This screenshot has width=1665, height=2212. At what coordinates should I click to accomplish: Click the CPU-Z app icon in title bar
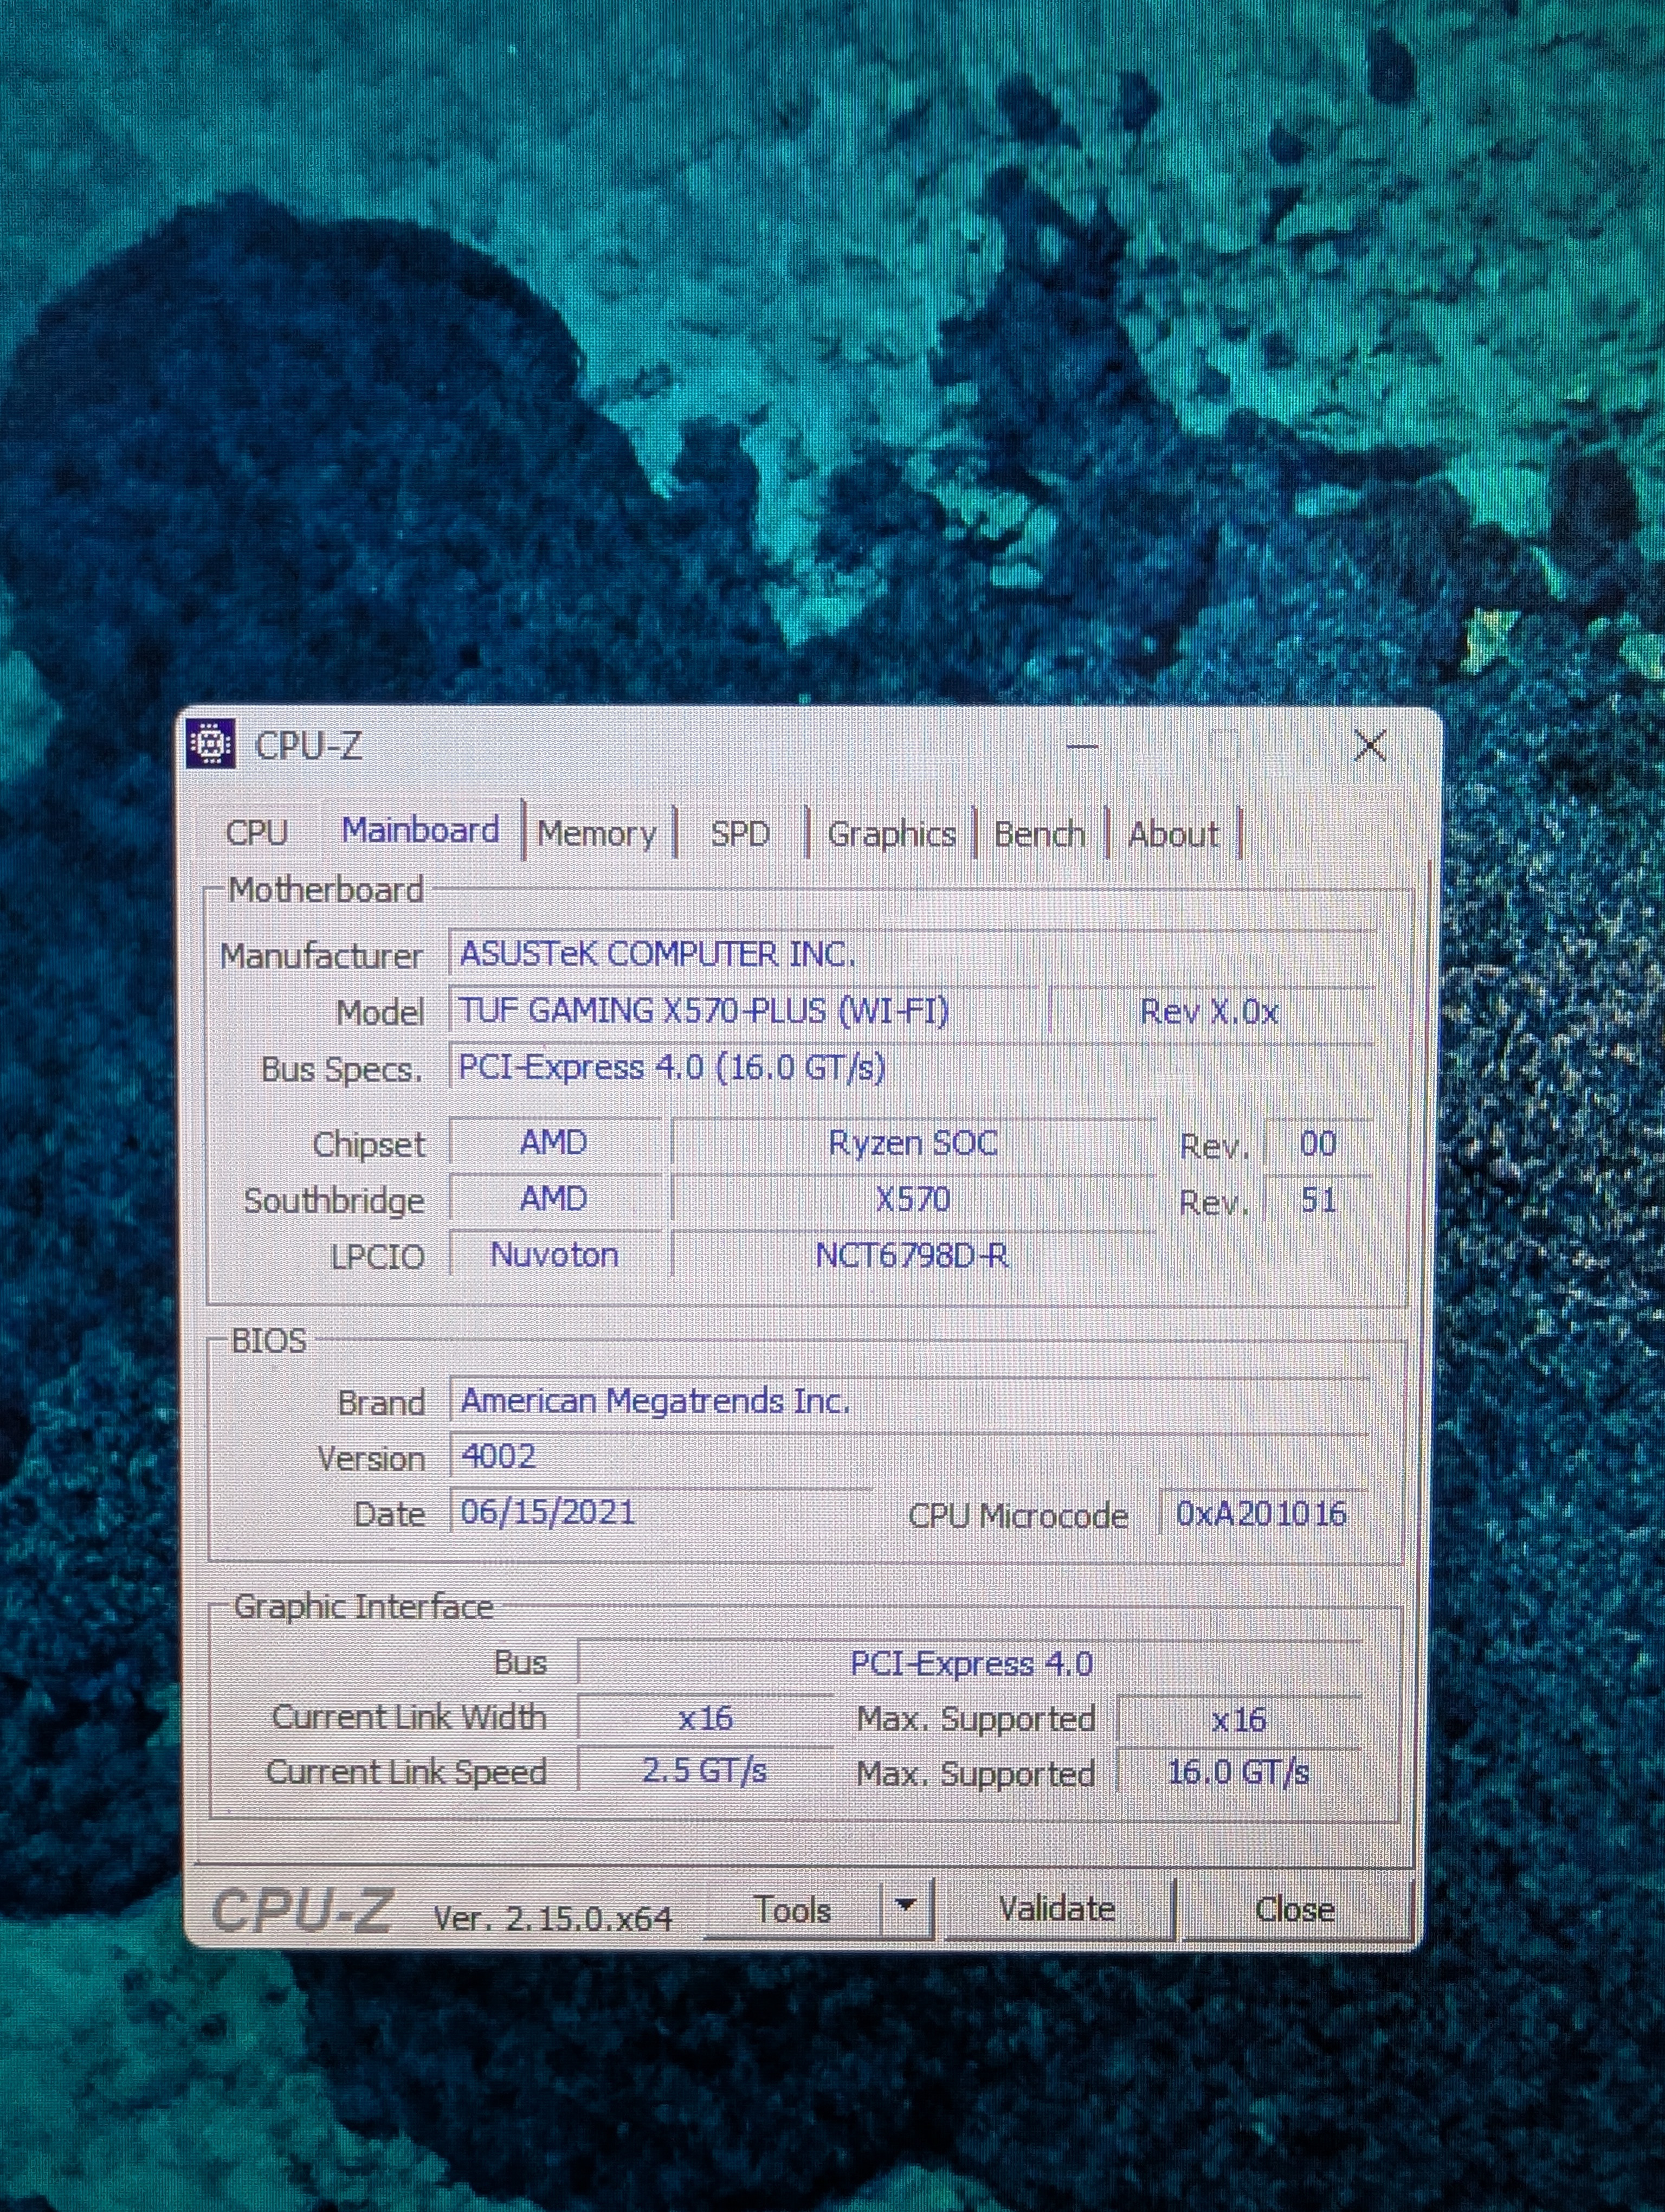point(210,744)
